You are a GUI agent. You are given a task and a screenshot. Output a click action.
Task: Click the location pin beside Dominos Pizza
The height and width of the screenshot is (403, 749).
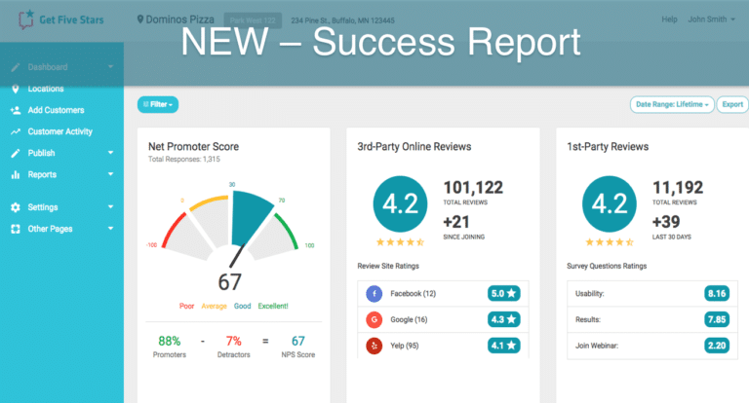(x=140, y=19)
